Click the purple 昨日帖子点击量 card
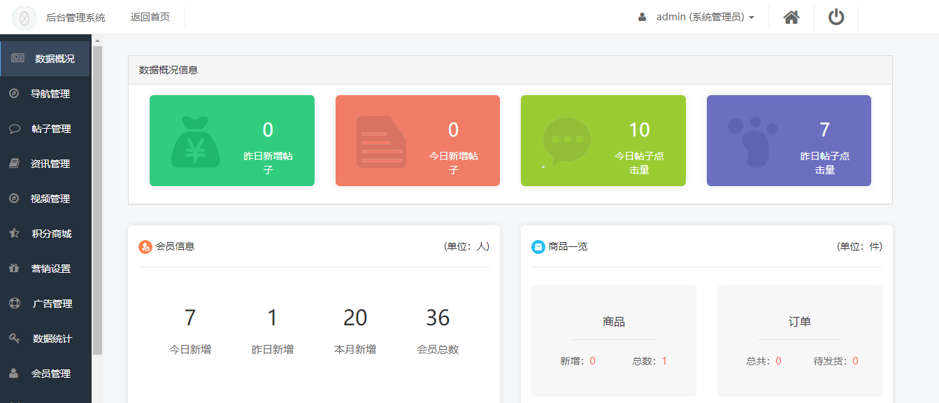The image size is (939, 403). pyautogui.click(x=789, y=141)
